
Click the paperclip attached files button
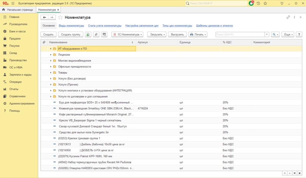coord(96,35)
